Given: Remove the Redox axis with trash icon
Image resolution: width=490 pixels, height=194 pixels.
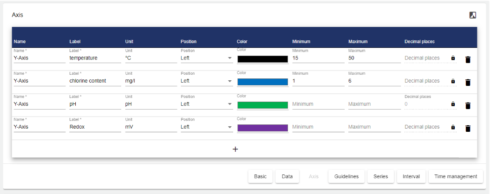Looking at the screenshot, I should (468, 129).
